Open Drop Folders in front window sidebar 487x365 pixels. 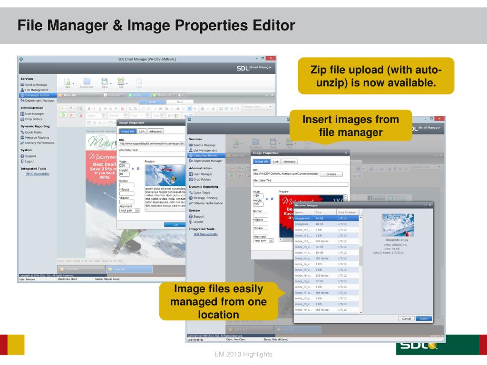200,180
